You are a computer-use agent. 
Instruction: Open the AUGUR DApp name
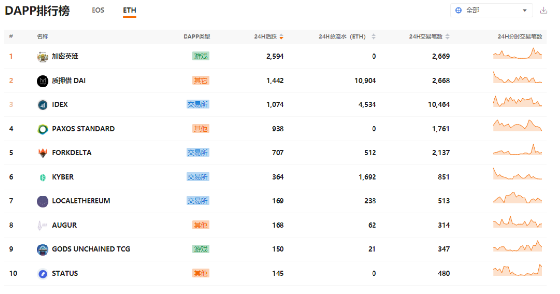[65, 225]
